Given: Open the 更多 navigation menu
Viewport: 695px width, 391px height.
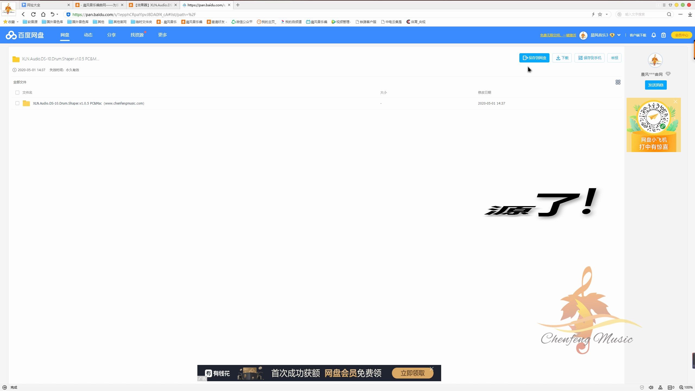Looking at the screenshot, I should click(x=163, y=35).
